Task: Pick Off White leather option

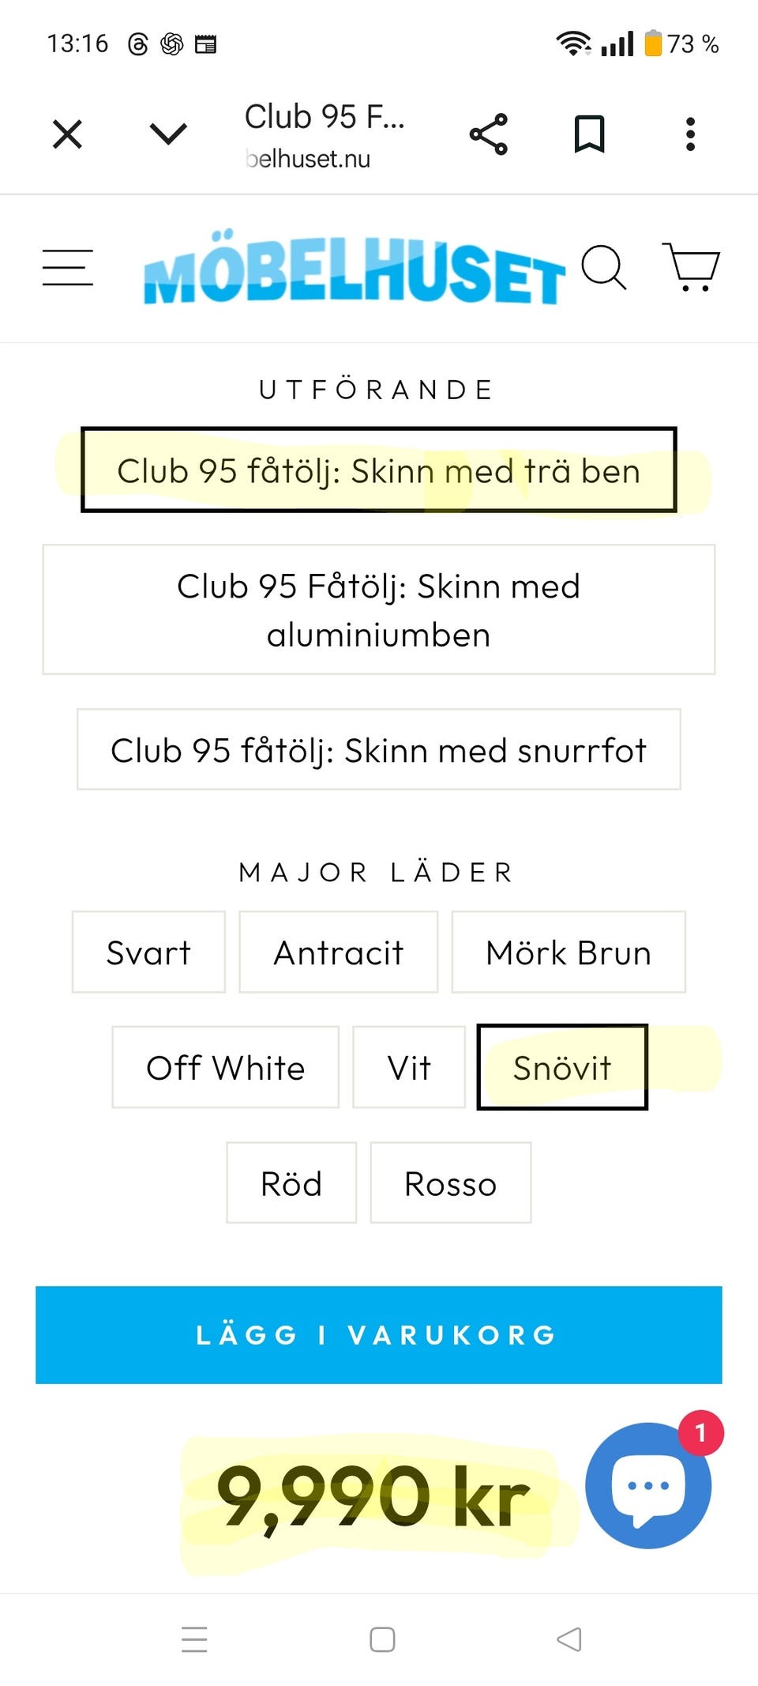Action: click(x=226, y=1068)
